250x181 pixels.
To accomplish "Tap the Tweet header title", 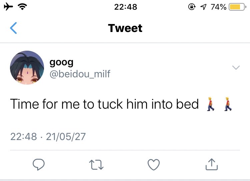I will click(125, 28).
